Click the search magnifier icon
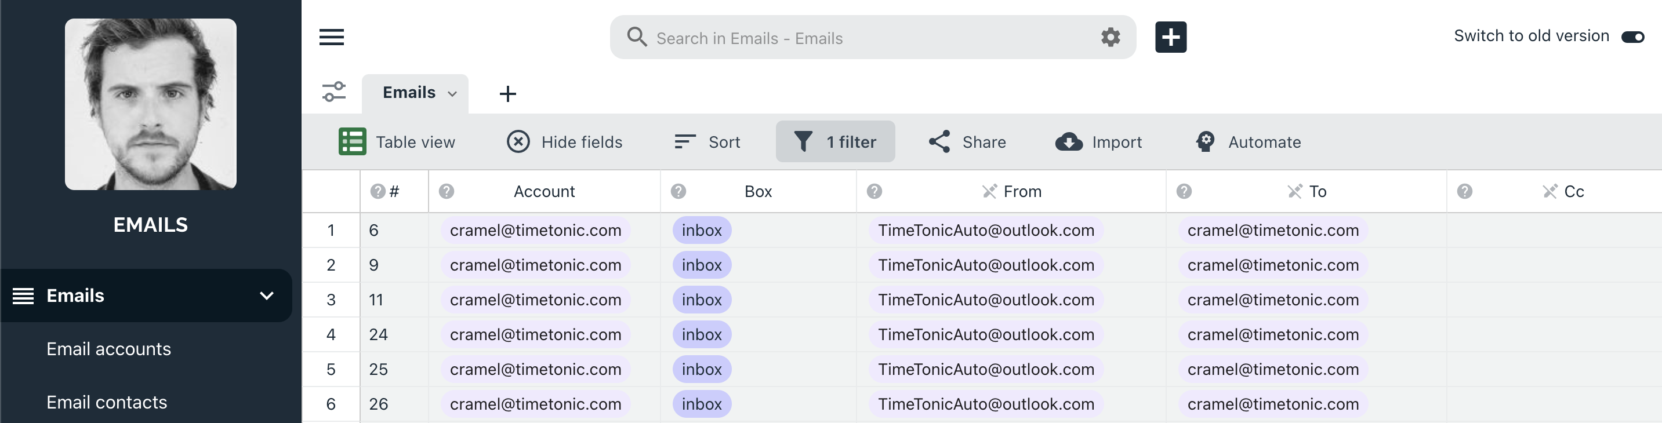 pyautogui.click(x=637, y=37)
